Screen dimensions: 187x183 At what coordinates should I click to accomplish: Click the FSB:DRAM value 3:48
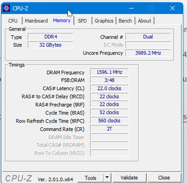[109, 81]
